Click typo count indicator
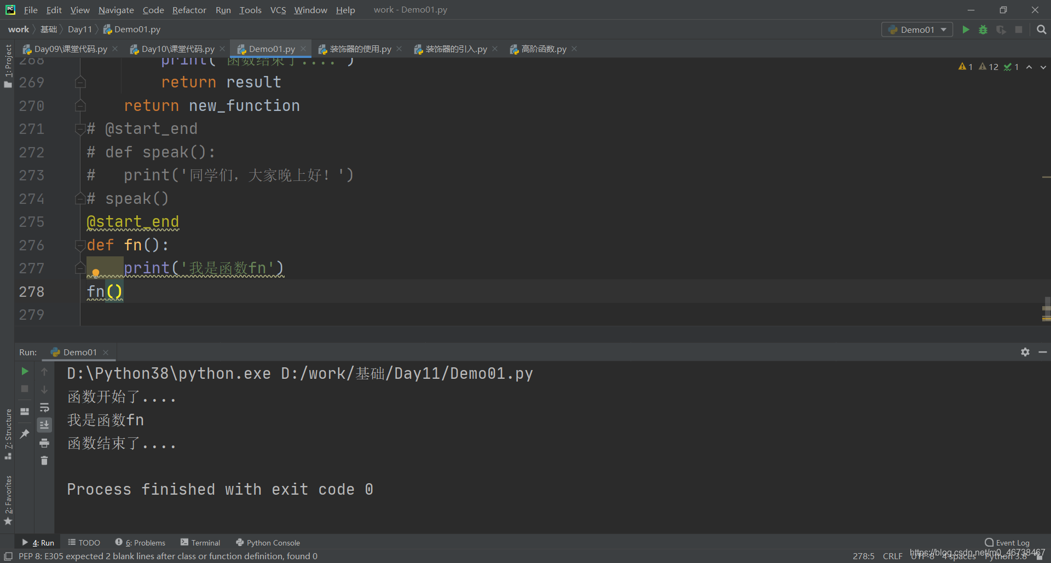 pos(1012,67)
